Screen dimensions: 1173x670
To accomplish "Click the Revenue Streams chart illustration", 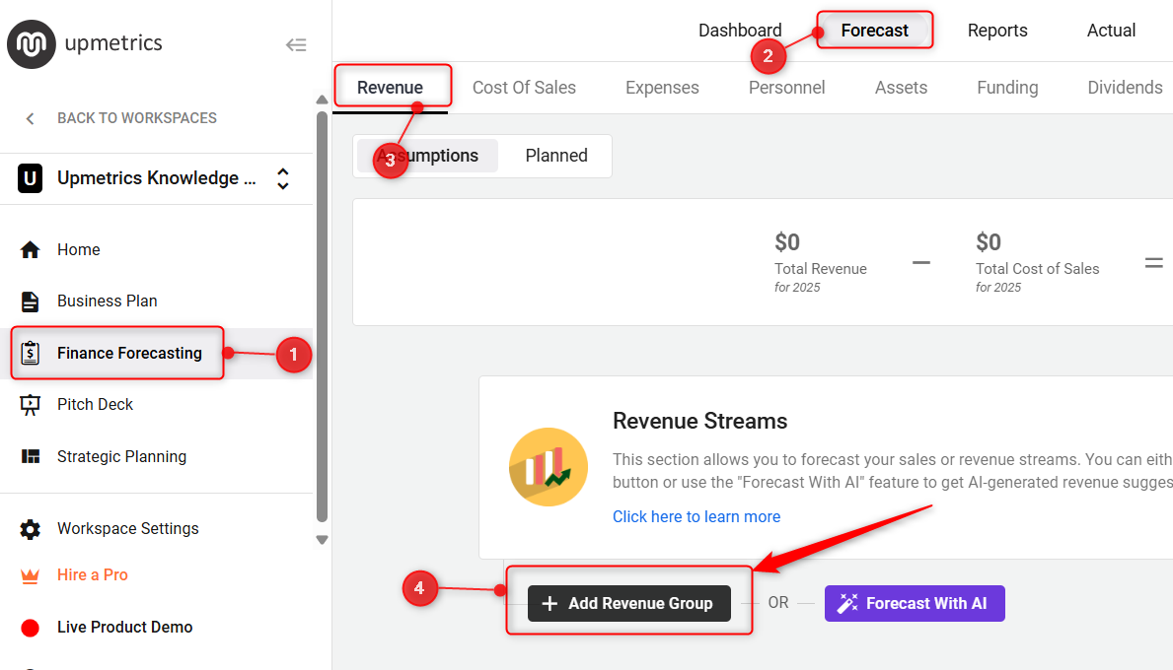I will coord(549,467).
